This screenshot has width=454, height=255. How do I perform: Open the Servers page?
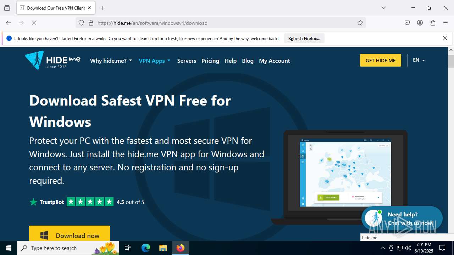coord(187,61)
